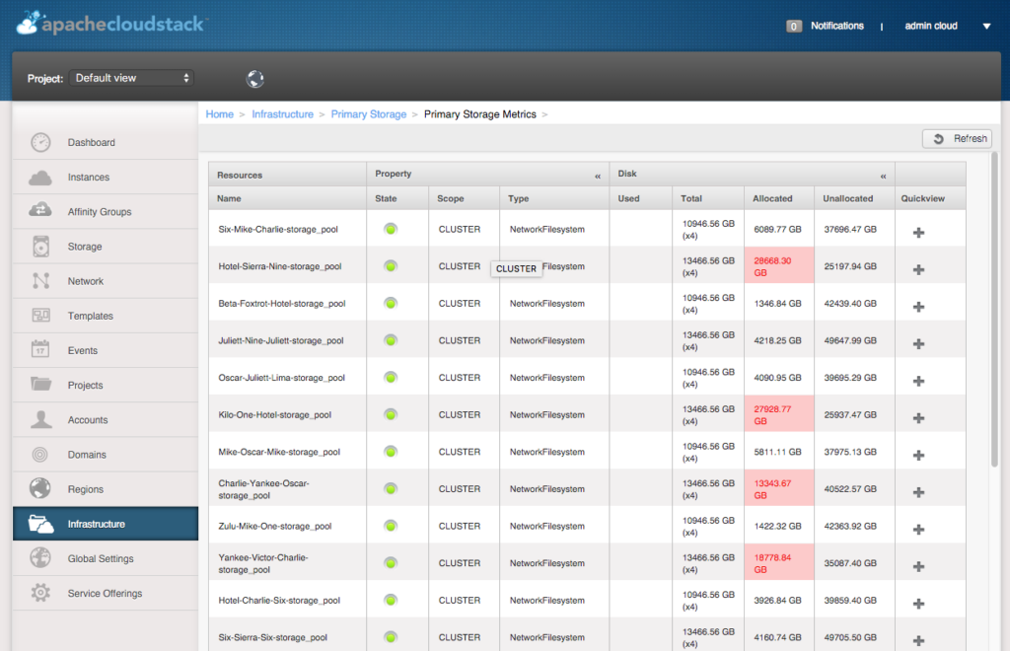Open the Default view project dropdown
This screenshot has width=1010, height=651.
131,77
